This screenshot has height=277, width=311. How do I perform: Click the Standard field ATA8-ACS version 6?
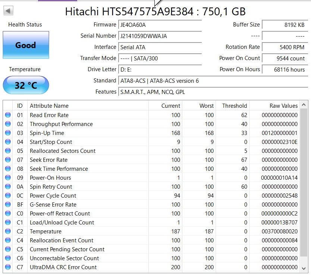click(x=213, y=81)
